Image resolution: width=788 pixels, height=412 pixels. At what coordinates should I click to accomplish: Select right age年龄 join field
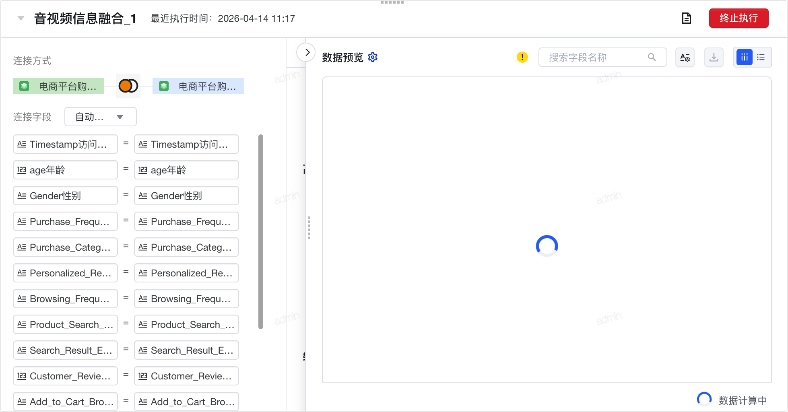coord(186,170)
